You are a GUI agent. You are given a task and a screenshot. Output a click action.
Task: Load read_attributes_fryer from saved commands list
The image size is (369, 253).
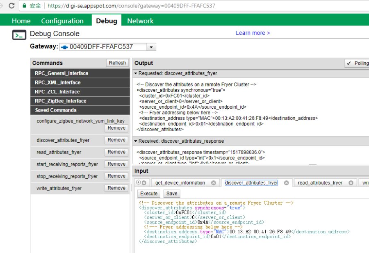tap(59, 152)
